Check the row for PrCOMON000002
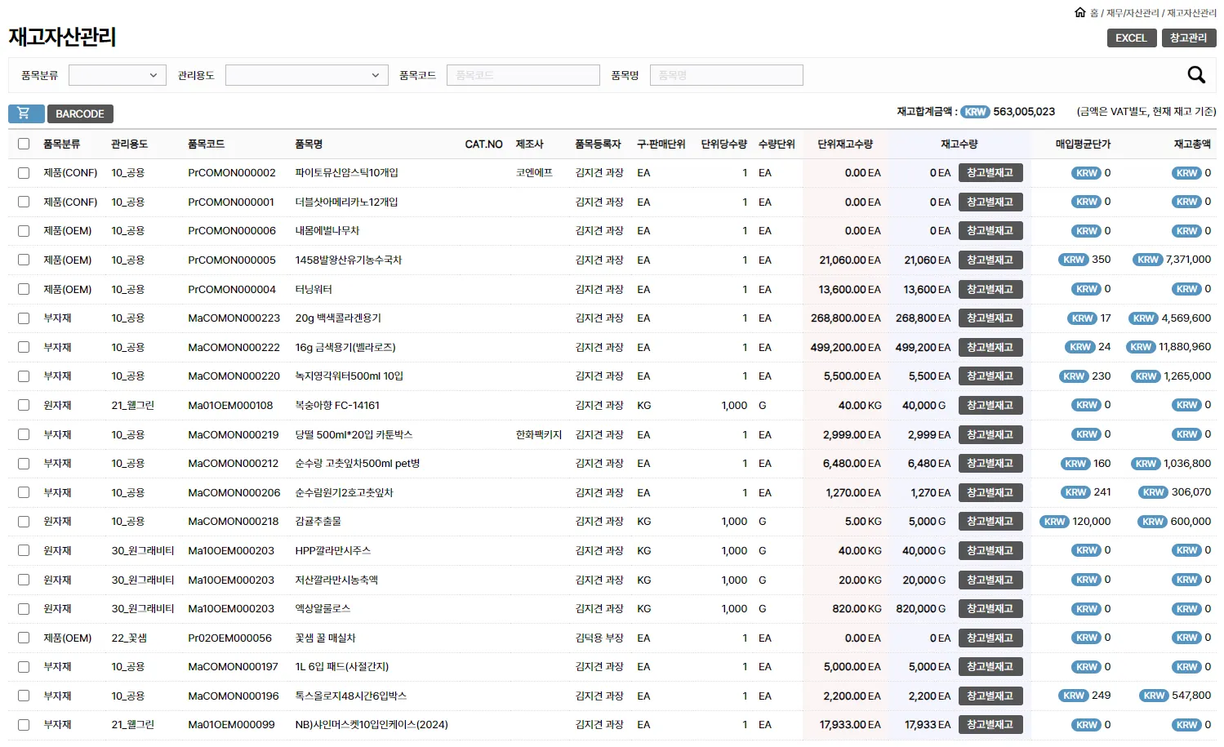Viewport: 1224px width, 747px height. click(x=24, y=173)
